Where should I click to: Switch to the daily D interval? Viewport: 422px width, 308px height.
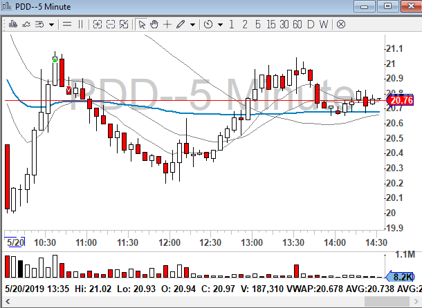click(x=311, y=25)
